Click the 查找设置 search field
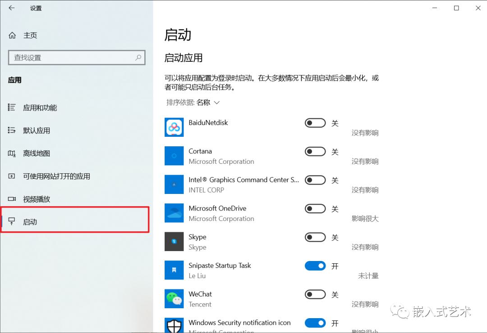This screenshot has width=487, height=333. pyautogui.click(x=72, y=58)
